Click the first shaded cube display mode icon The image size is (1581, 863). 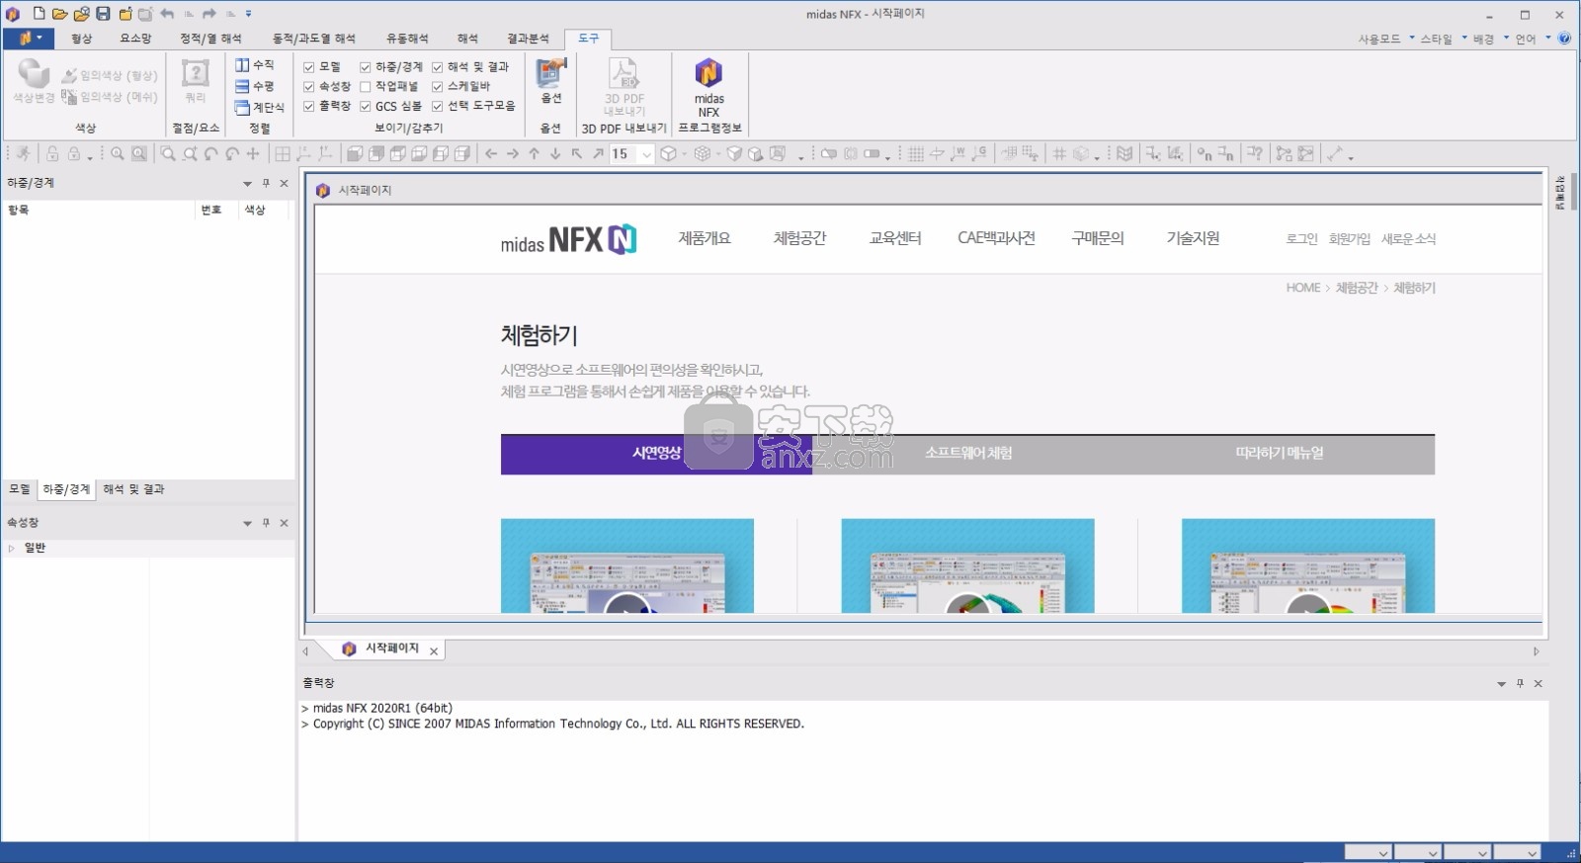(x=355, y=153)
